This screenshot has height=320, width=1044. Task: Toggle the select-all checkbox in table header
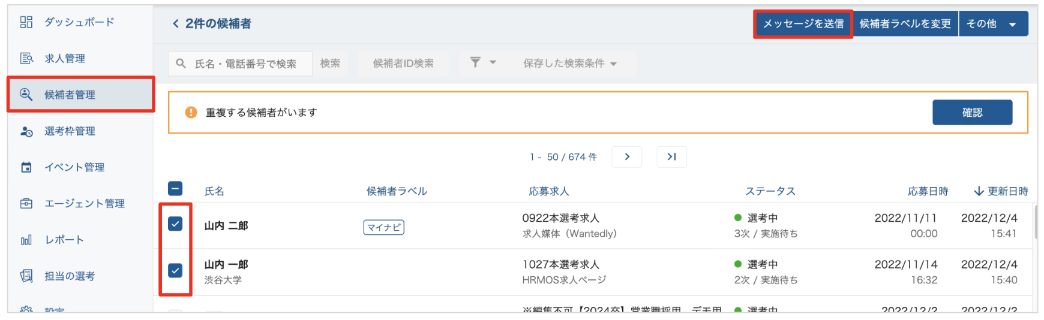(175, 189)
